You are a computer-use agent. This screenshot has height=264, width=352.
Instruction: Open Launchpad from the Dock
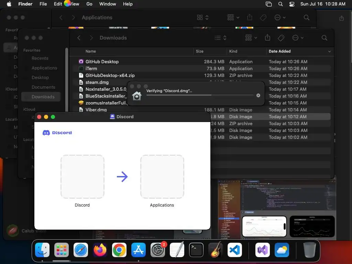[62, 250]
